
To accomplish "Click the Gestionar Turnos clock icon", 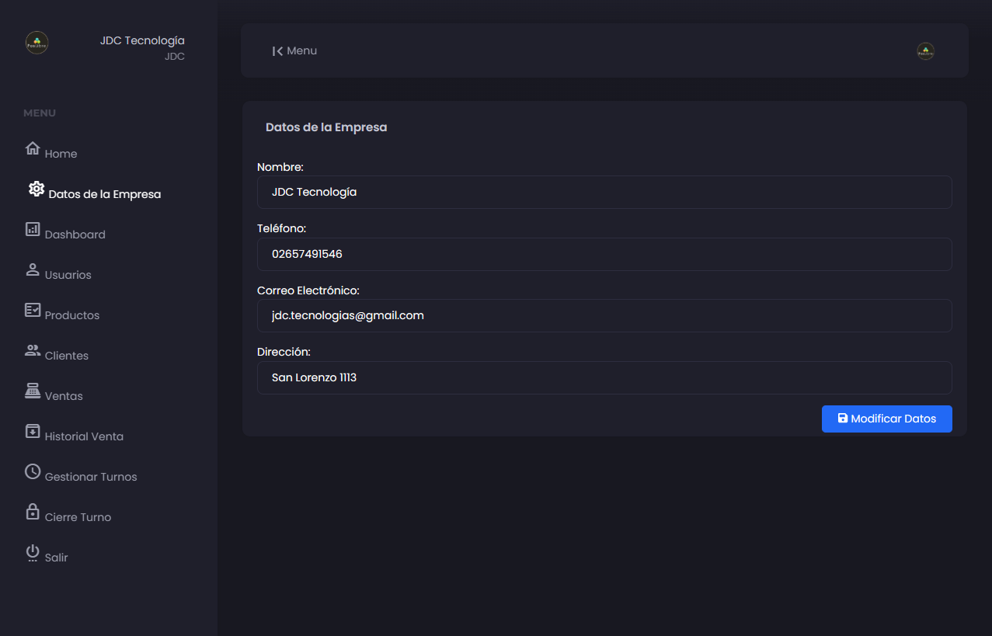I will (x=33, y=471).
